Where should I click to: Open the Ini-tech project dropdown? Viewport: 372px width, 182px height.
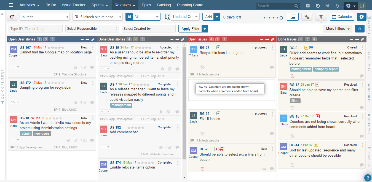tap(44, 17)
